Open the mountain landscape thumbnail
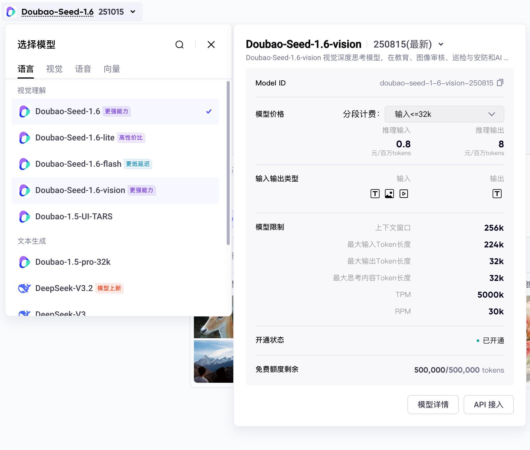This screenshot has height=450, width=530. click(x=214, y=361)
